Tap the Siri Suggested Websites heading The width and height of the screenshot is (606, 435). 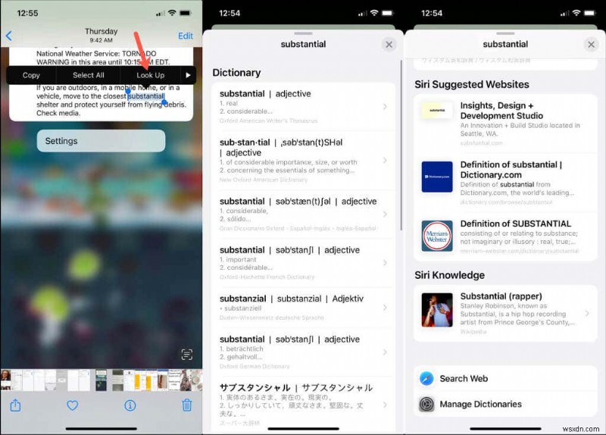tap(471, 84)
